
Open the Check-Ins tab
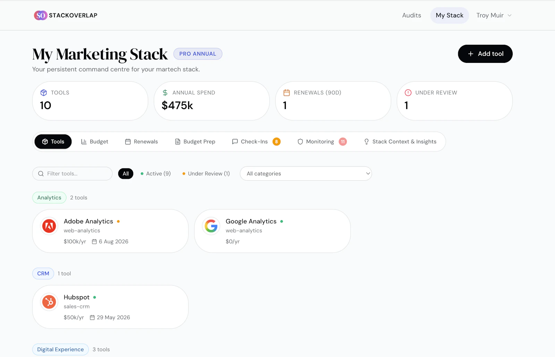(256, 142)
